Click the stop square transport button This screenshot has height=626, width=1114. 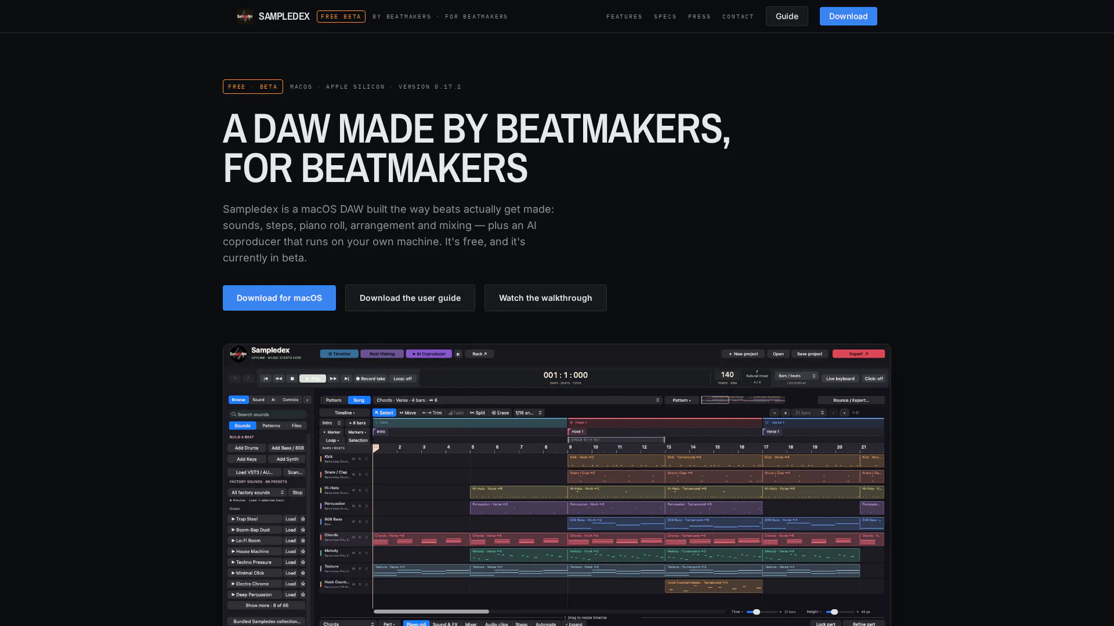click(x=292, y=378)
